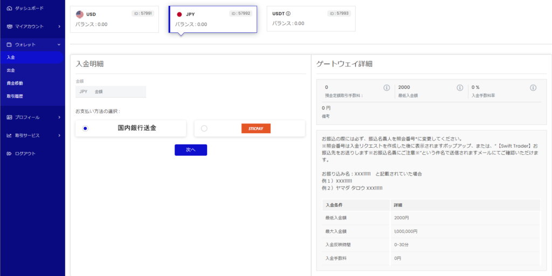Select the STICPAY radio button
Image resolution: width=552 pixels, height=276 pixels.
click(204, 128)
